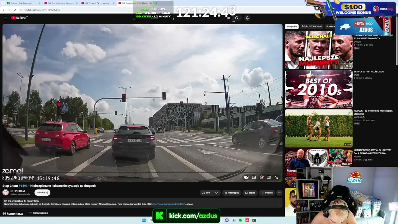Close the Stream - Kick Dashboard tab
Image resolution: width=398 pixels, height=224 pixels.
click(x=39, y=3)
